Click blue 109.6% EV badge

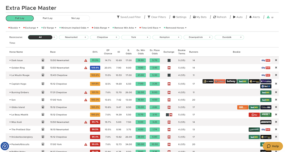pos(95,68)
